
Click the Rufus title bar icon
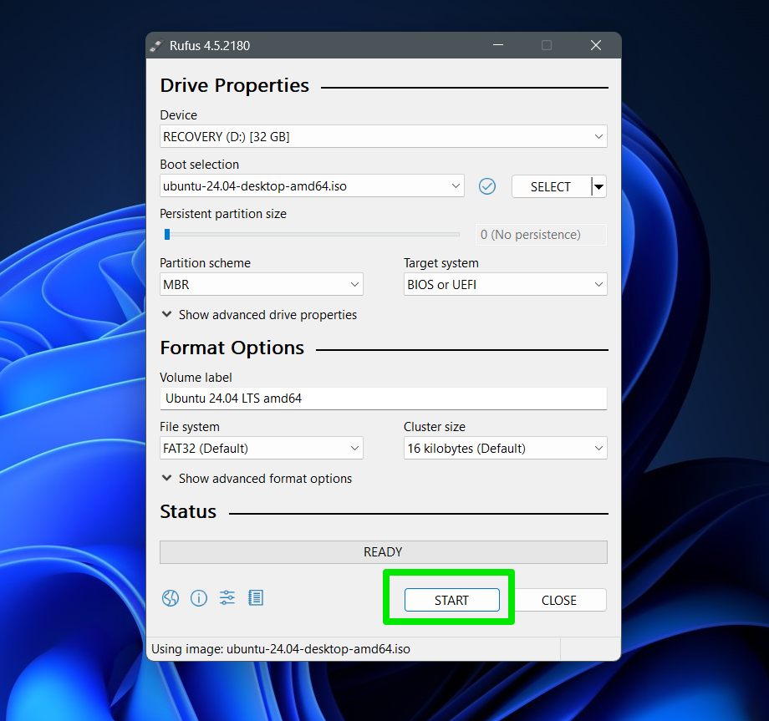[x=156, y=46]
